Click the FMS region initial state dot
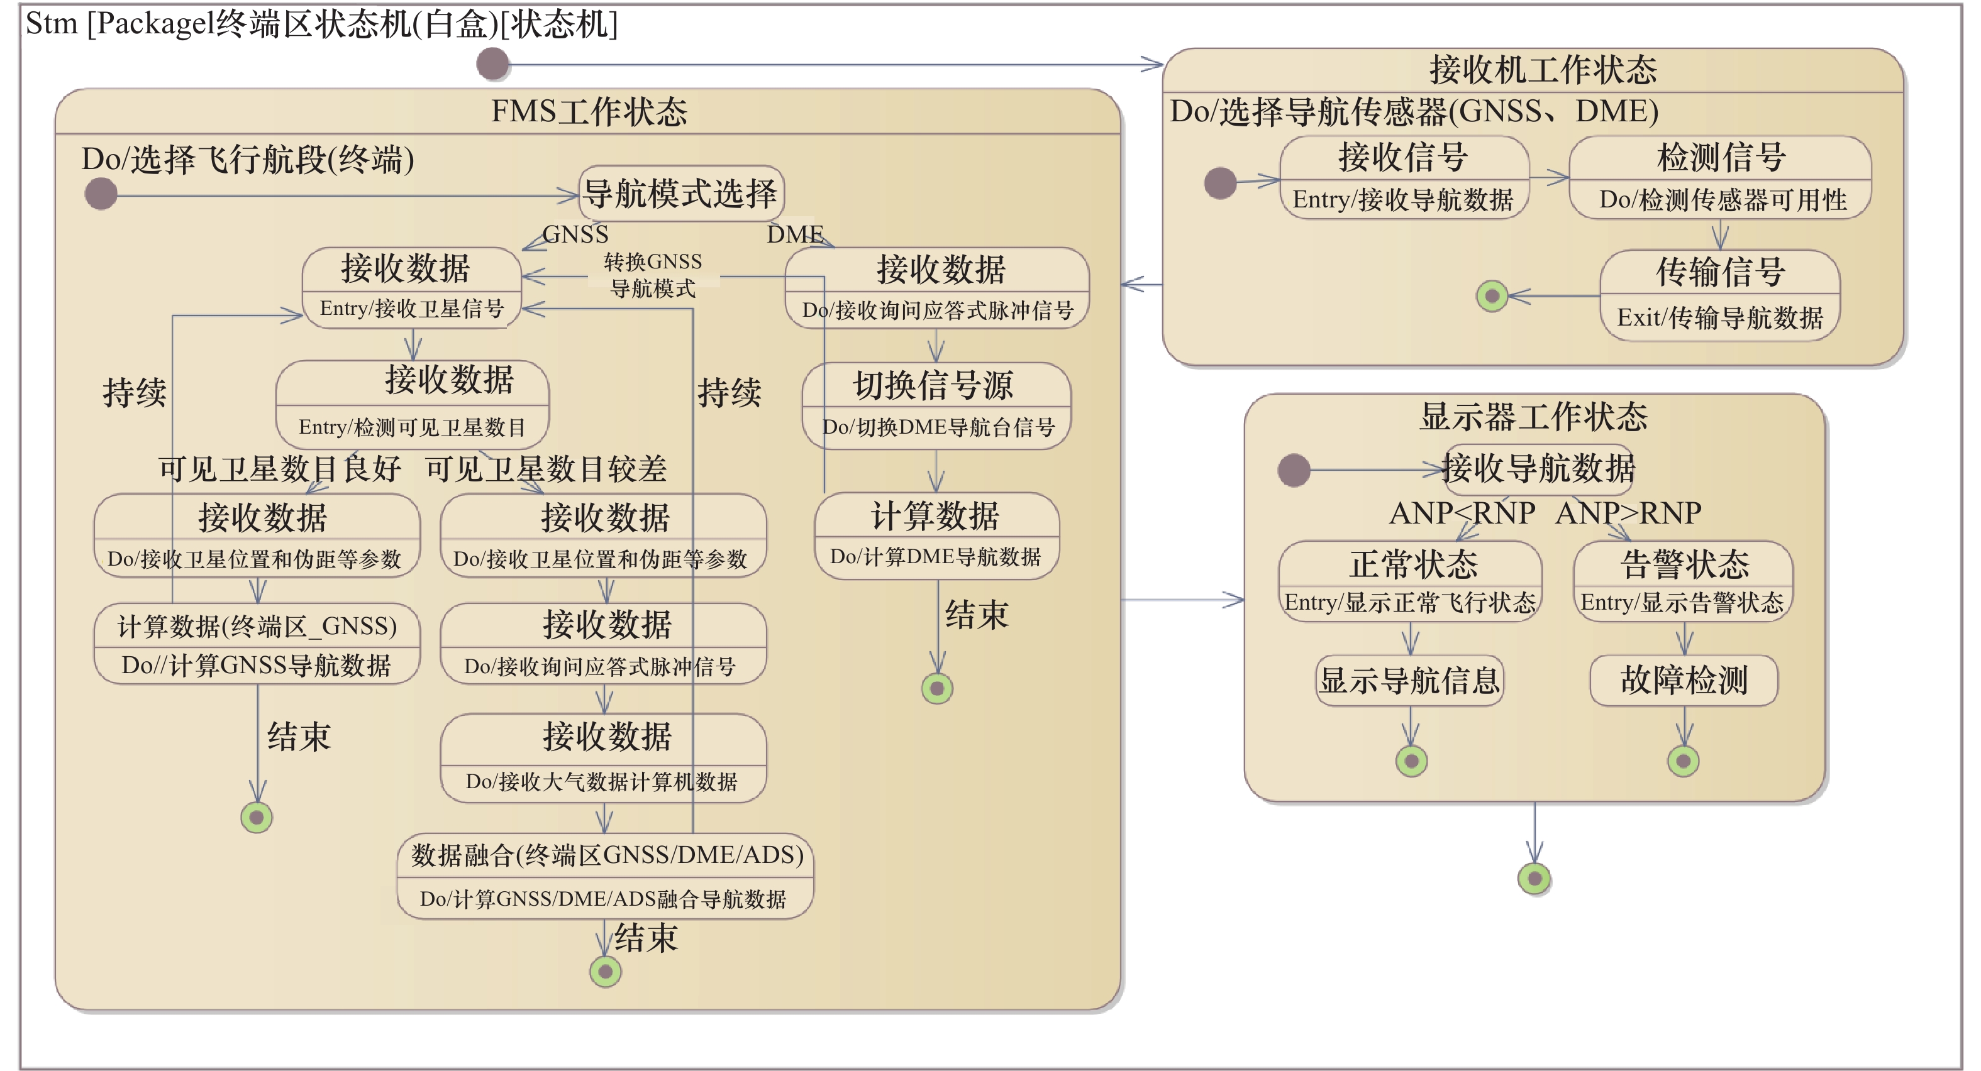 [x=101, y=194]
